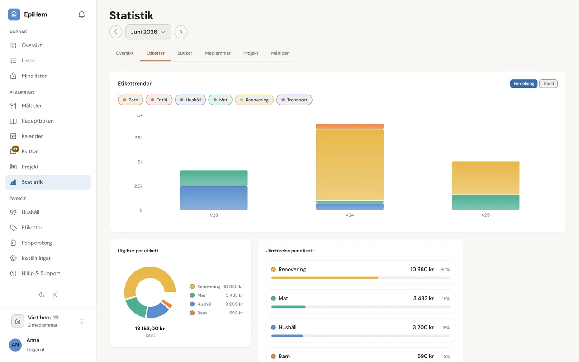Viewport: 579px width, 362px height.
Task: Click the Listor checklist icon
Action: click(x=14, y=61)
